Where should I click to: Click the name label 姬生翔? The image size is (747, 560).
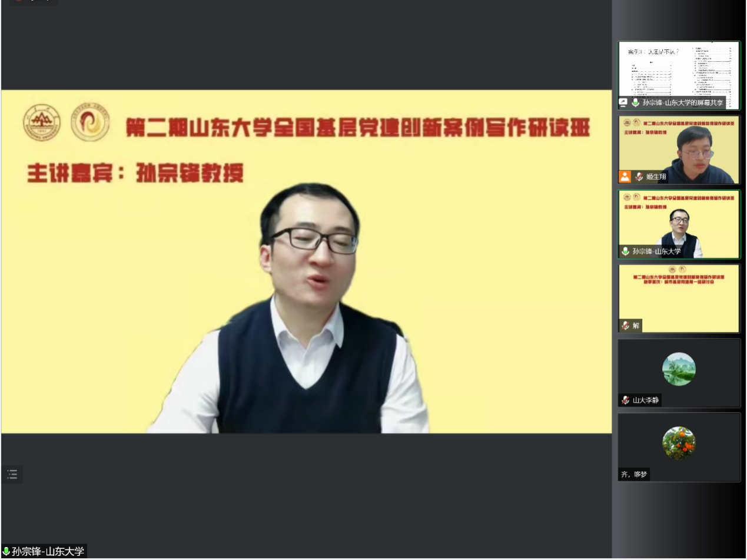[x=656, y=177]
